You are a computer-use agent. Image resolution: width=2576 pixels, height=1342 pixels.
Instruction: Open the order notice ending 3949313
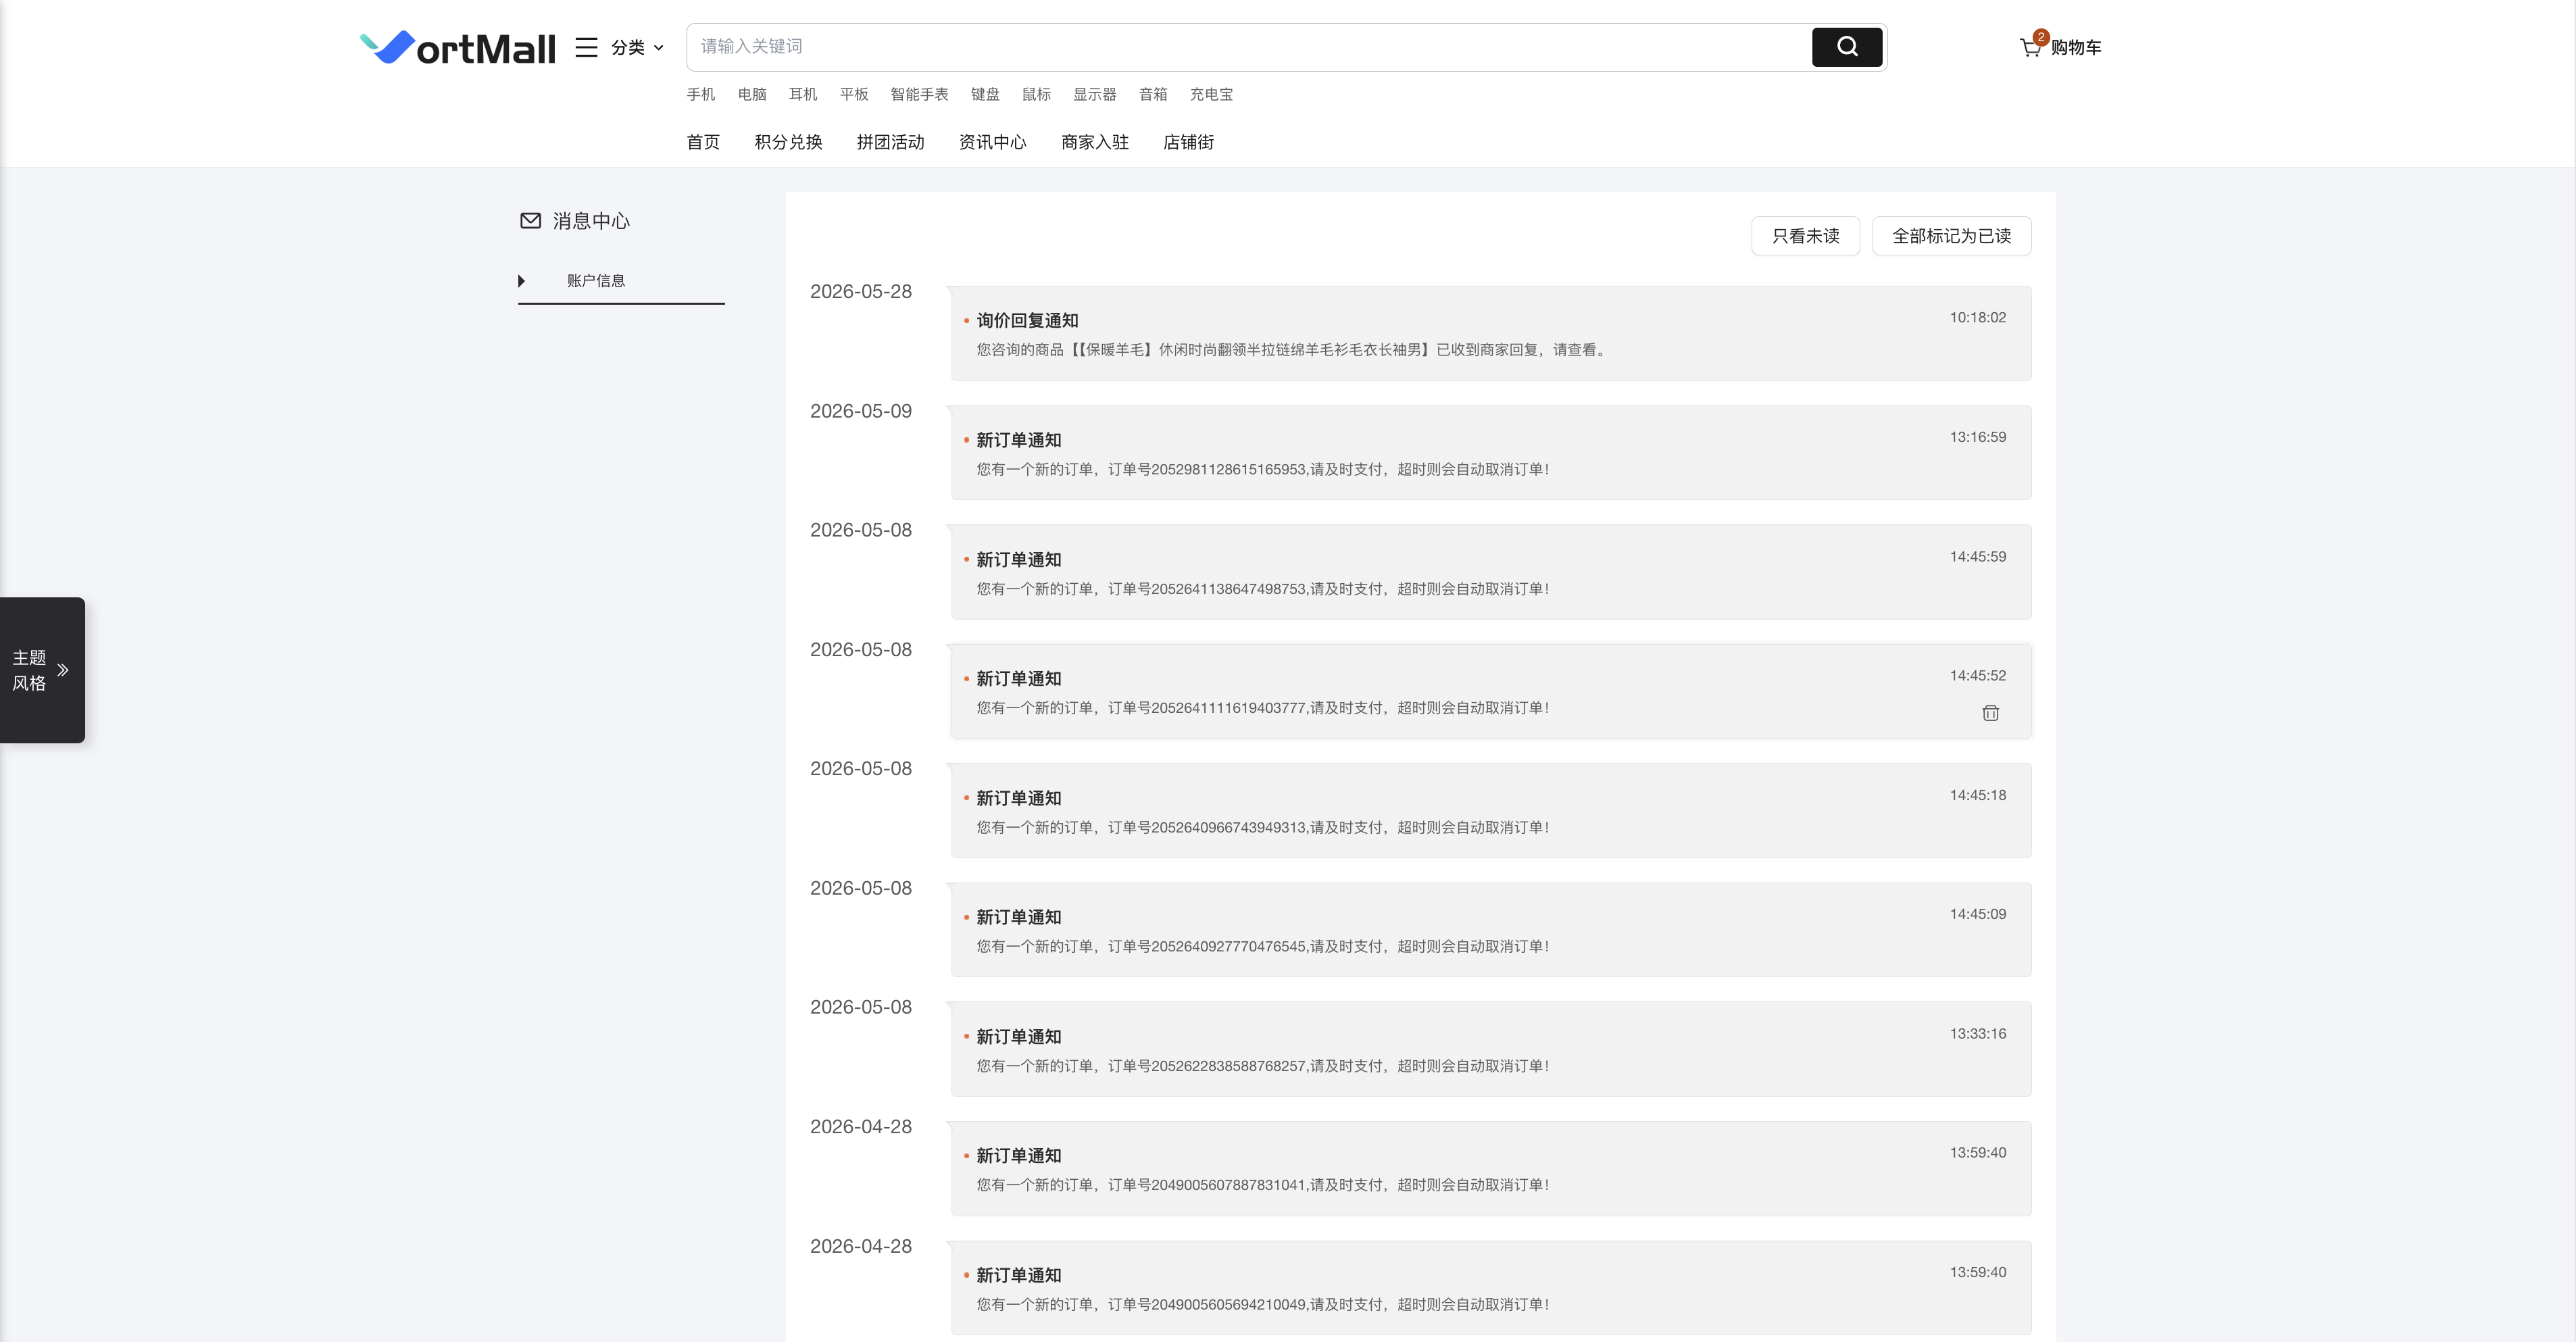tap(1490, 811)
